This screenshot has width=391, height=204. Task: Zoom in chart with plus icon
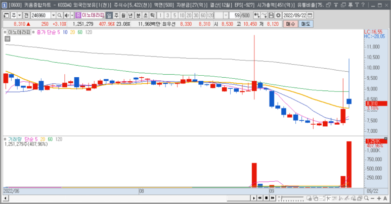coord(379,198)
